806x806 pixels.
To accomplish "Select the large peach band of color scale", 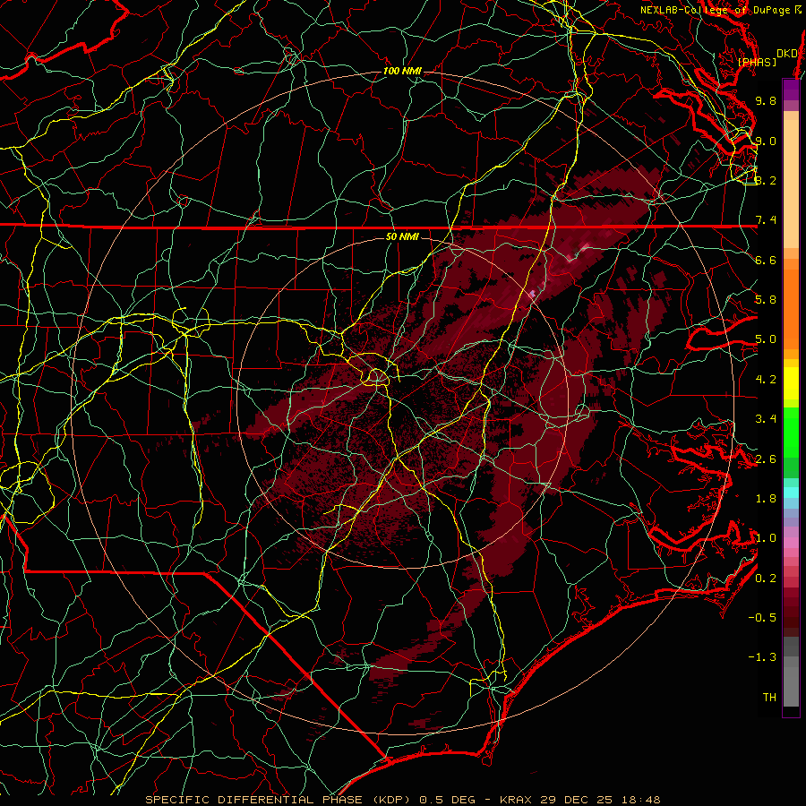I will tap(791, 184).
